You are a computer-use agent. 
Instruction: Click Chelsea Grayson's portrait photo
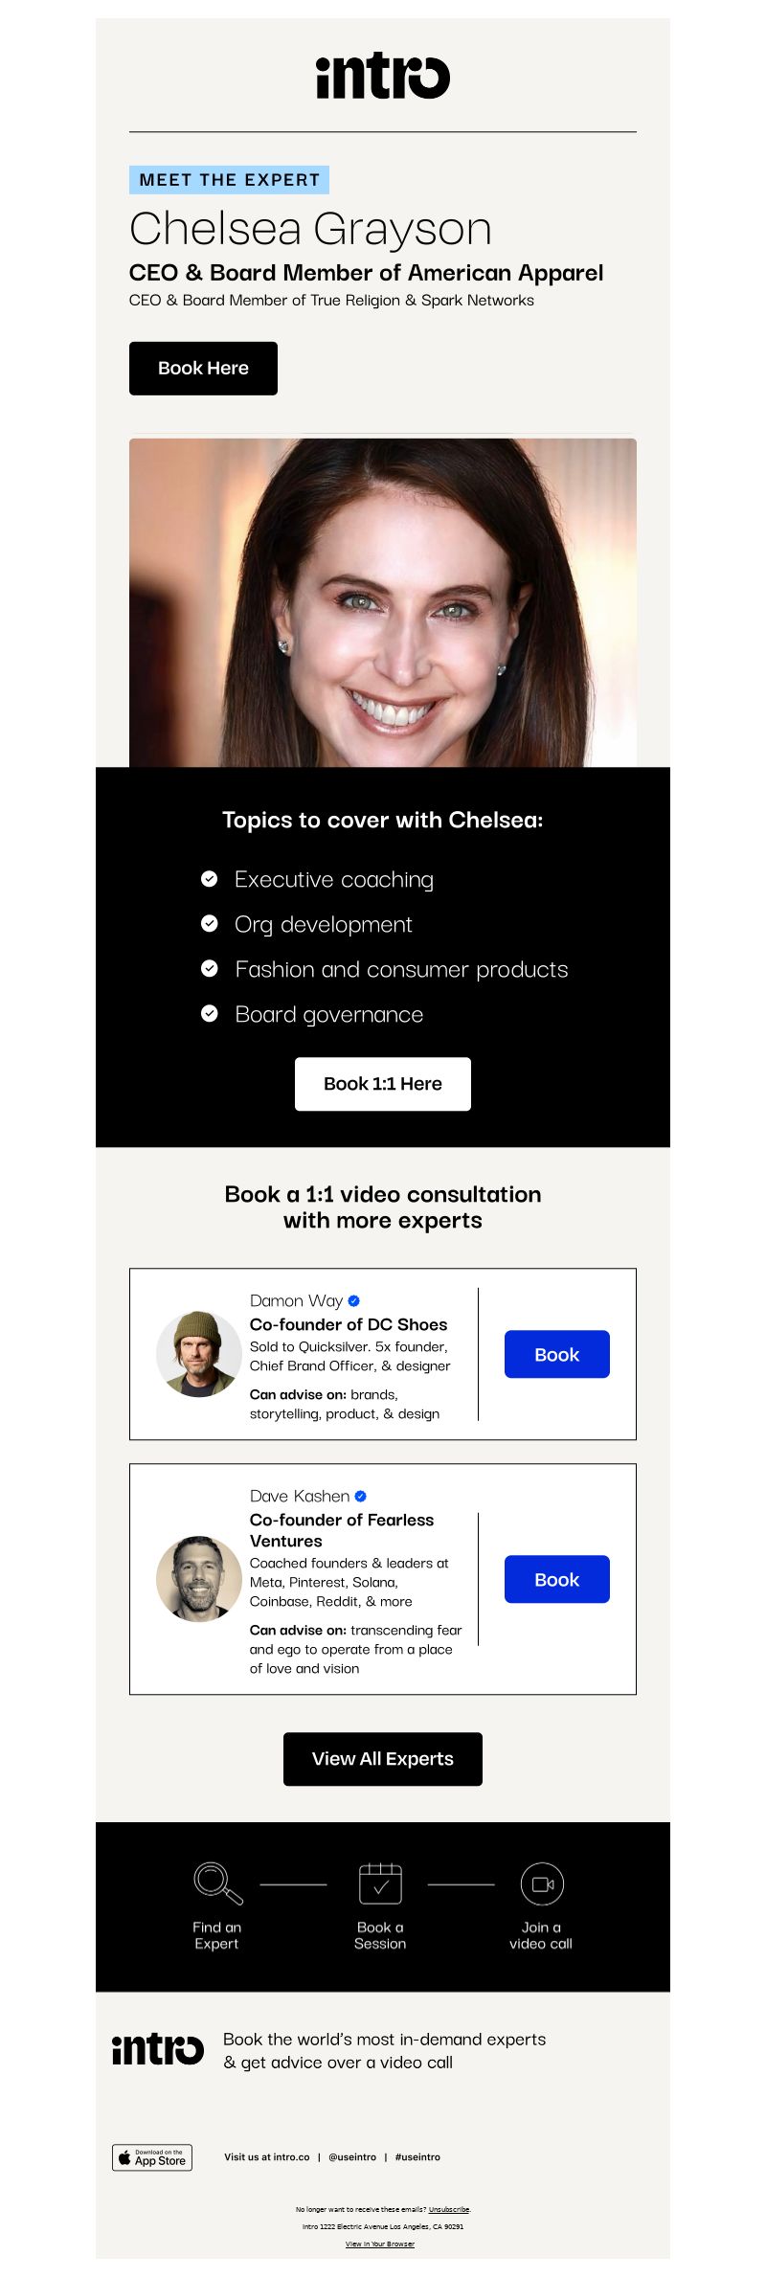(x=383, y=602)
